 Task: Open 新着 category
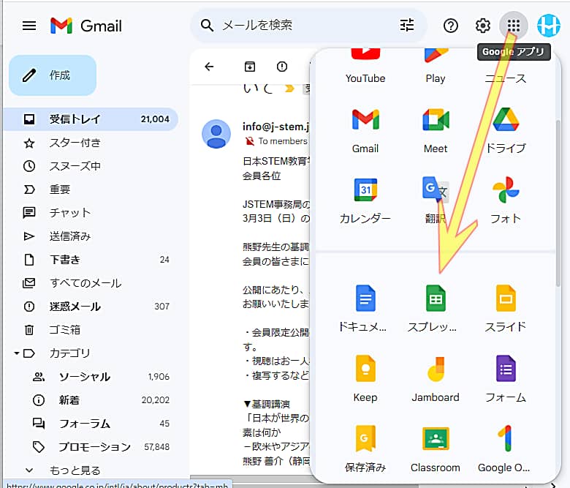91,400
